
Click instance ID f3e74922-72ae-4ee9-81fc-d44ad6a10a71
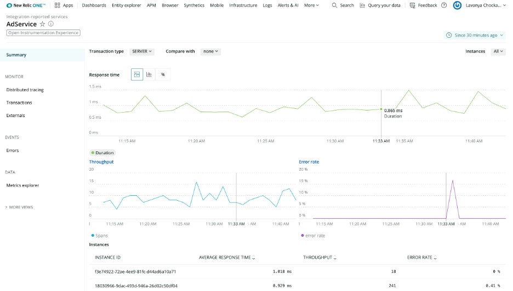tap(135, 271)
